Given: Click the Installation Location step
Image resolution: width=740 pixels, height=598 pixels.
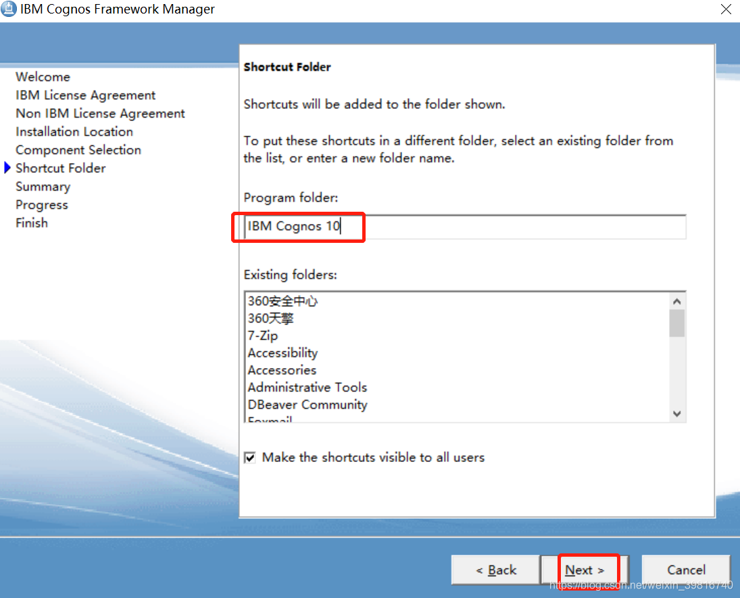Looking at the screenshot, I should (74, 131).
